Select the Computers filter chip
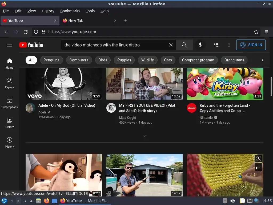The image size is (273, 205). [x=79, y=60]
